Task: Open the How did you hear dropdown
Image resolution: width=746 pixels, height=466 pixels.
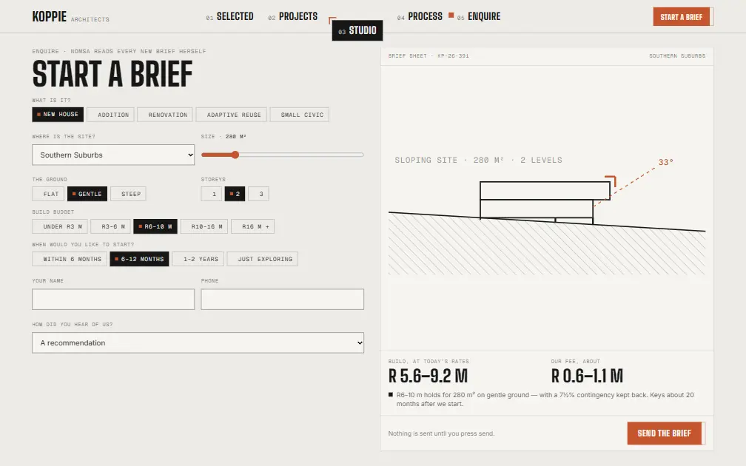Action: coord(198,343)
